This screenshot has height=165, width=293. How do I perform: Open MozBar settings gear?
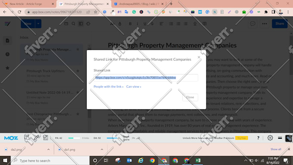click(x=270, y=138)
